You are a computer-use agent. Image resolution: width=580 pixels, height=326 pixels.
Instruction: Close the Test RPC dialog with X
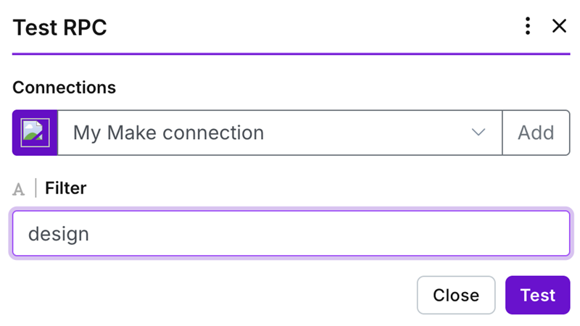(559, 27)
